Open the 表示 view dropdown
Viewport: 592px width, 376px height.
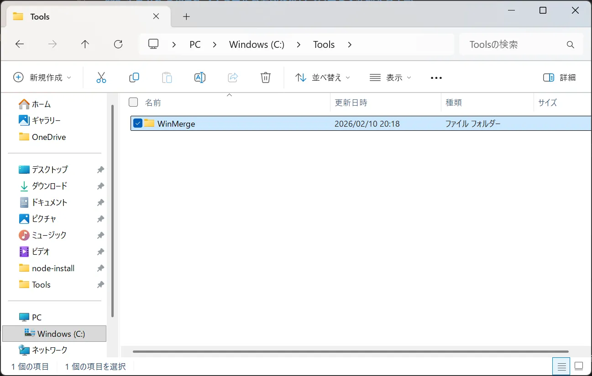390,77
